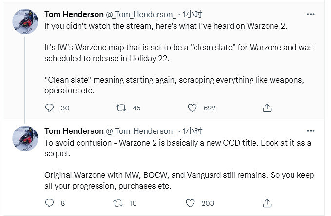Click the @_Tom_Henderson_ handle on second tweet

[140, 131]
